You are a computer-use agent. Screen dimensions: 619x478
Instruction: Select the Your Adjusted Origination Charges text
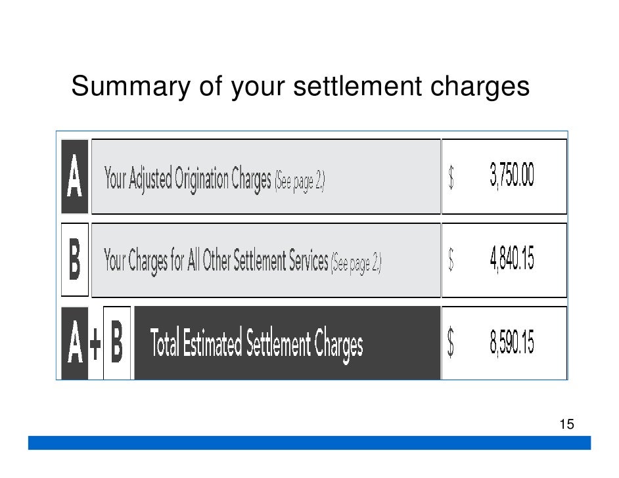187,179
